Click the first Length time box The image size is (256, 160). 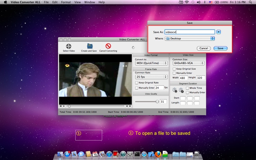coord(183,103)
